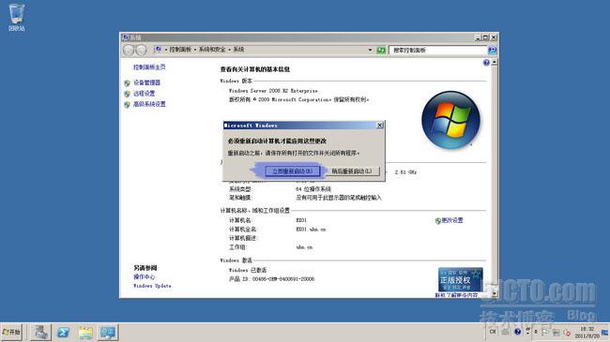Screen dimensions: 610x342
Task: Click the 查看有关计算机的基本信息 heading
Action: 255,69
